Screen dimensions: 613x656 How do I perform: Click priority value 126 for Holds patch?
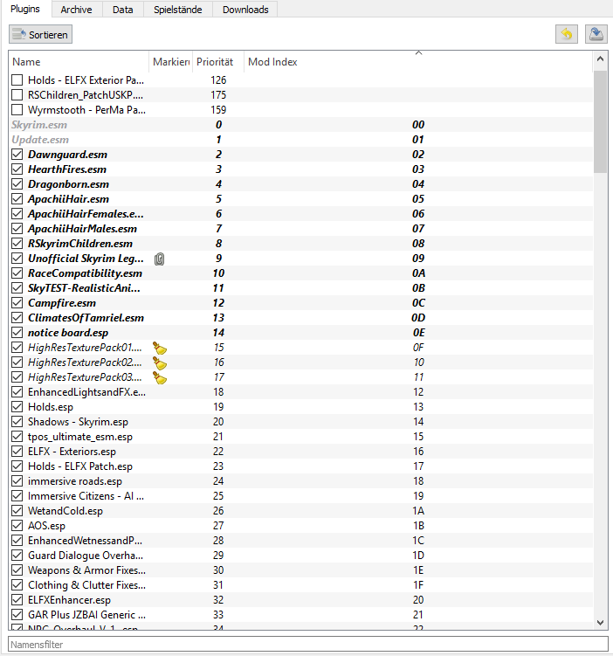pos(218,79)
